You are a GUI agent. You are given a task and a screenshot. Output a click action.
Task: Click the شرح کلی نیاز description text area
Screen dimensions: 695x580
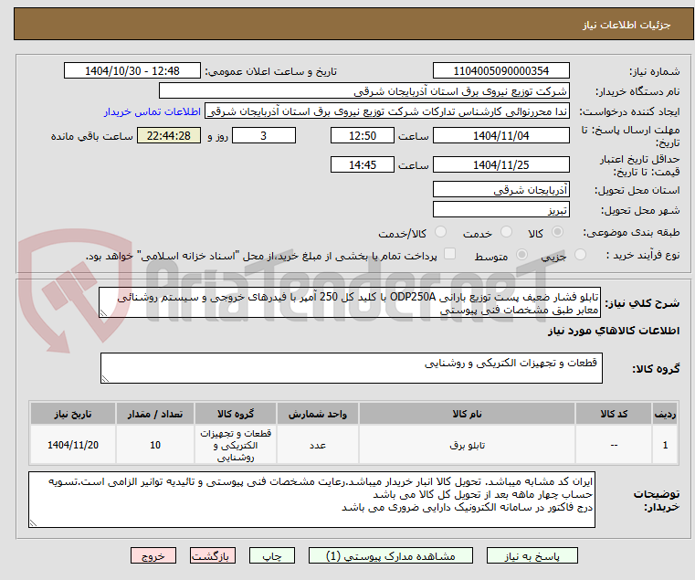pyautogui.click(x=350, y=302)
